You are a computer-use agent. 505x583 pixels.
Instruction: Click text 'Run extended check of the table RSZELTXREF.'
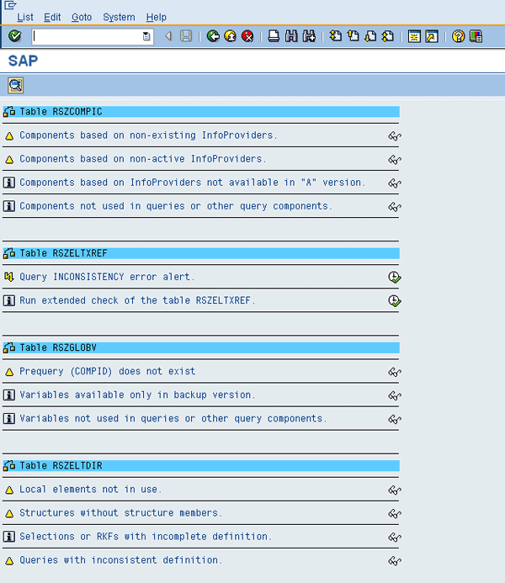(137, 300)
